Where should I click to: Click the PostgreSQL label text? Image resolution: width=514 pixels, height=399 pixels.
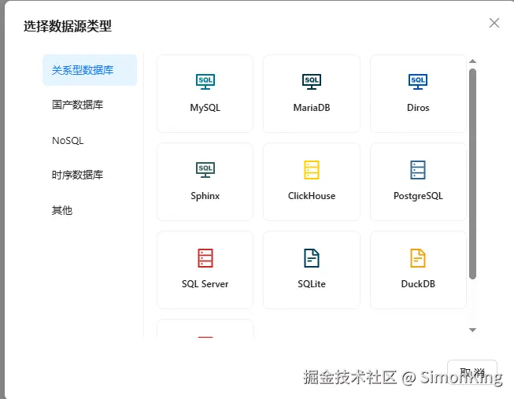coord(418,196)
